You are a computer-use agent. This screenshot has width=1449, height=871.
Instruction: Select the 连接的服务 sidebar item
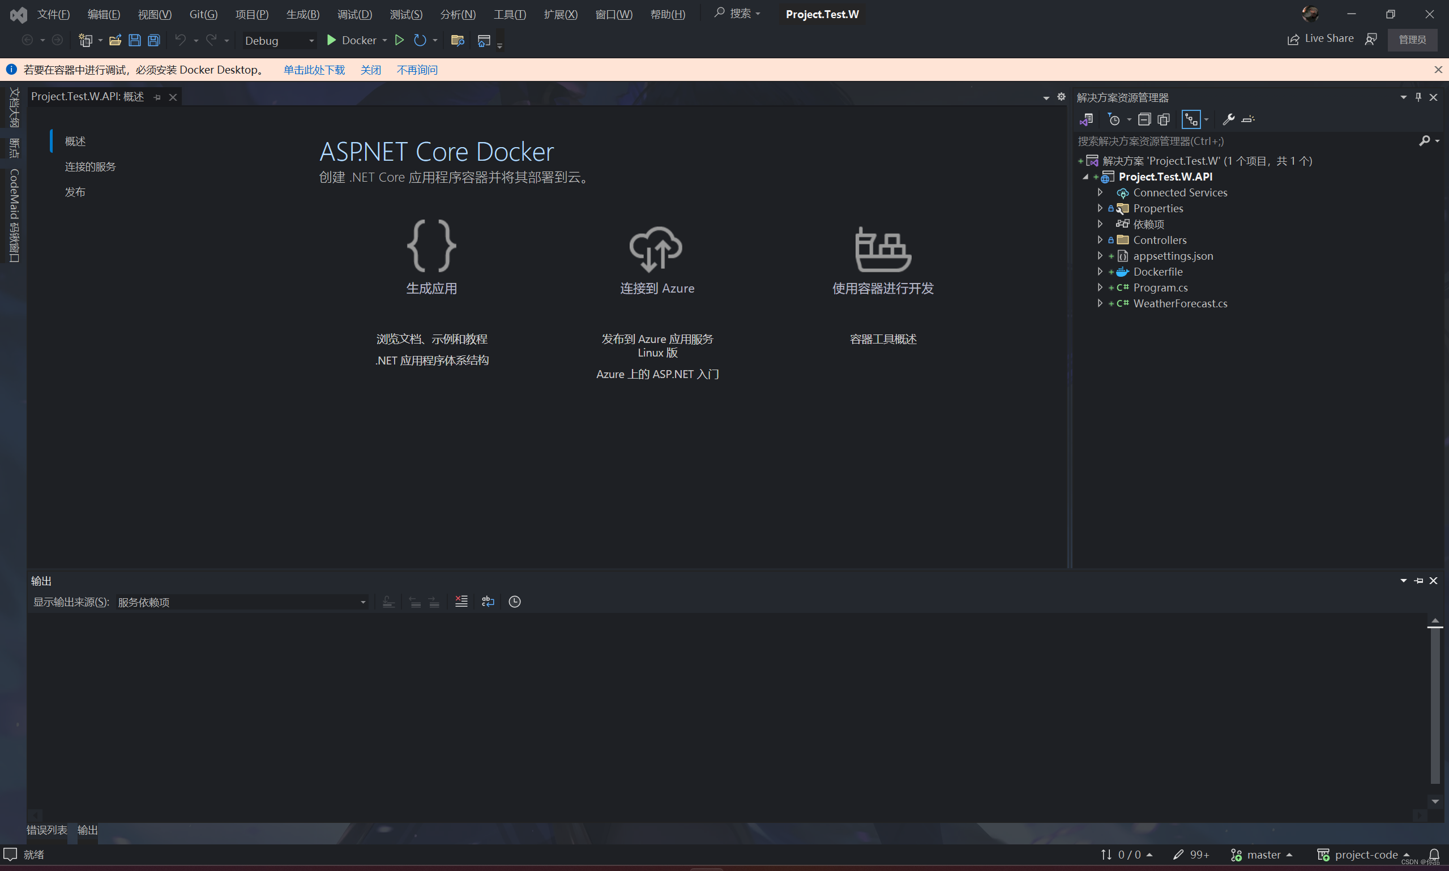[91, 167]
